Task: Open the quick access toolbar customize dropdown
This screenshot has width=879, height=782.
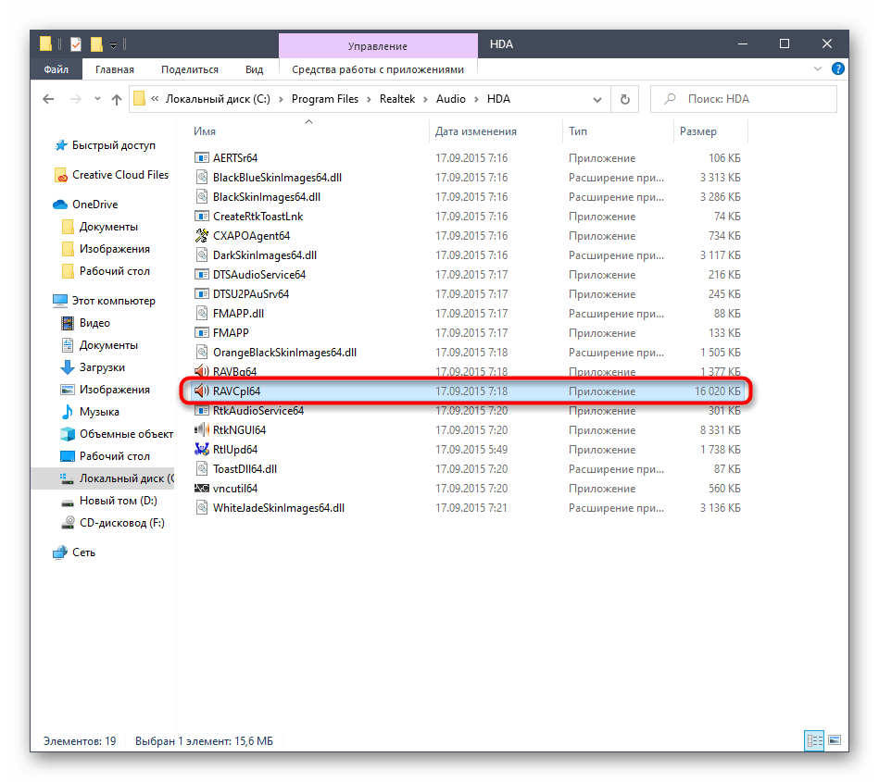Action: pyautogui.click(x=113, y=45)
